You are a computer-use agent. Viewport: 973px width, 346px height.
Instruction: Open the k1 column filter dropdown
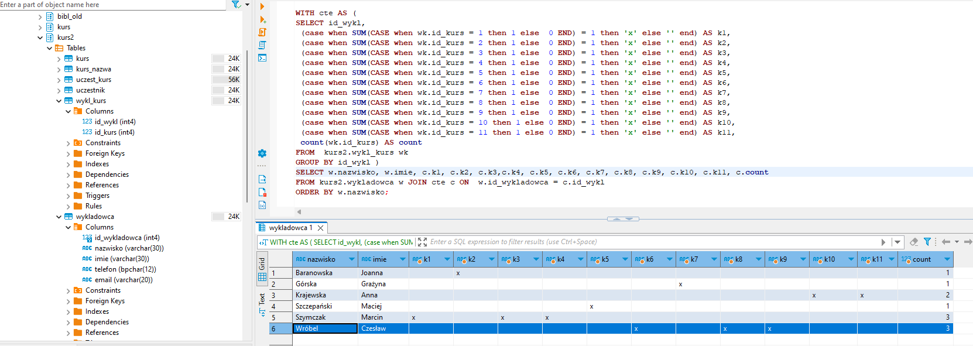point(447,259)
